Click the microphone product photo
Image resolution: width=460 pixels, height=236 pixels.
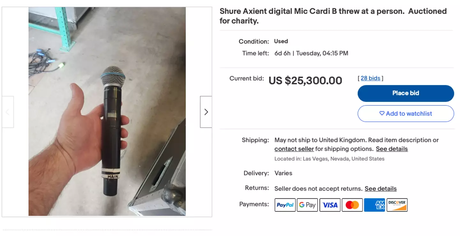(107, 111)
